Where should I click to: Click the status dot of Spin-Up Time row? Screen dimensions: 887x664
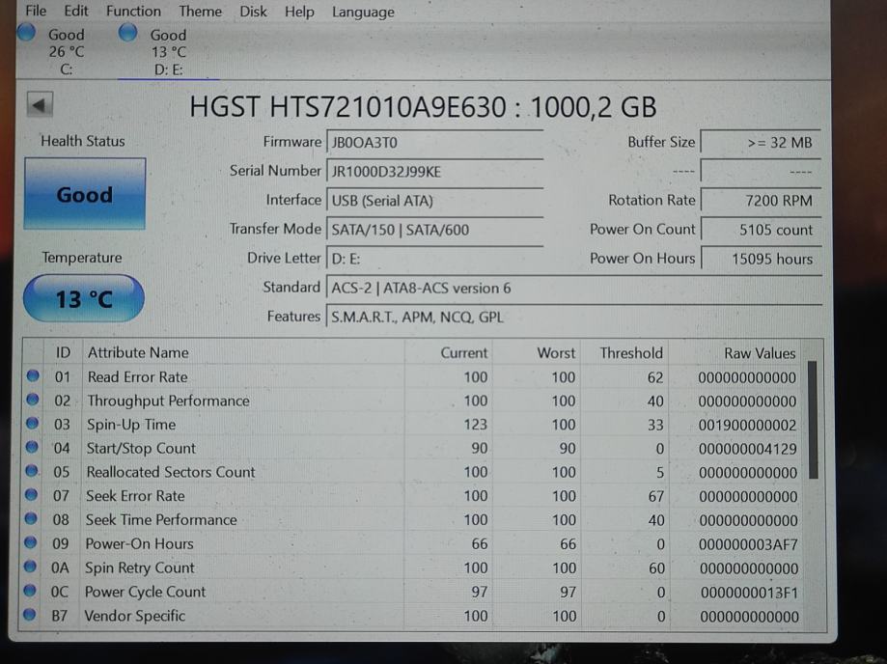pyautogui.click(x=32, y=423)
